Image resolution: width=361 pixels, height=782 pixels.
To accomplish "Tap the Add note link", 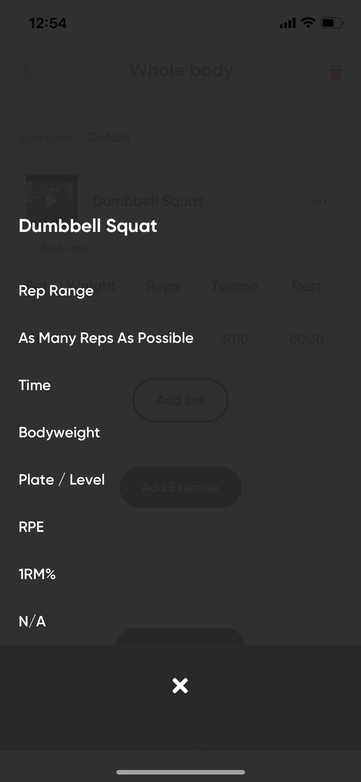I will tap(64, 248).
